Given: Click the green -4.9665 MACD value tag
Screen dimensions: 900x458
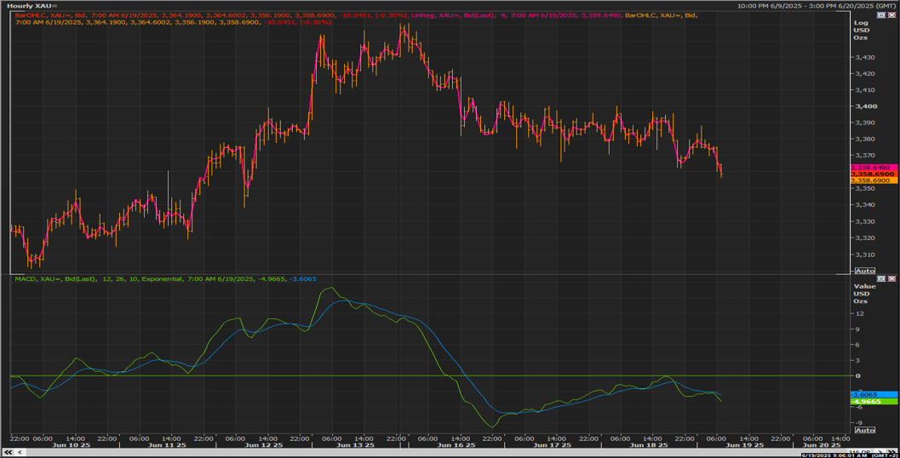Looking at the screenshot, I should [874, 402].
